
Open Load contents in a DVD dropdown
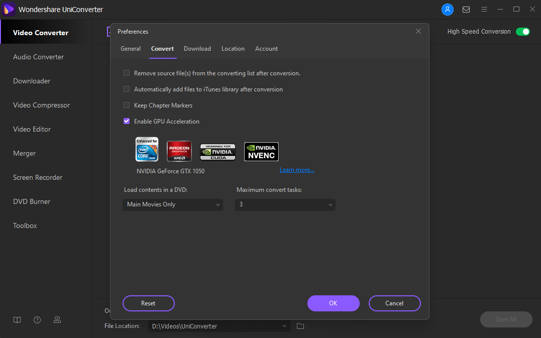tap(173, 204)
